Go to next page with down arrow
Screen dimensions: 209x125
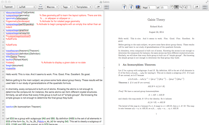pos(131,7)
